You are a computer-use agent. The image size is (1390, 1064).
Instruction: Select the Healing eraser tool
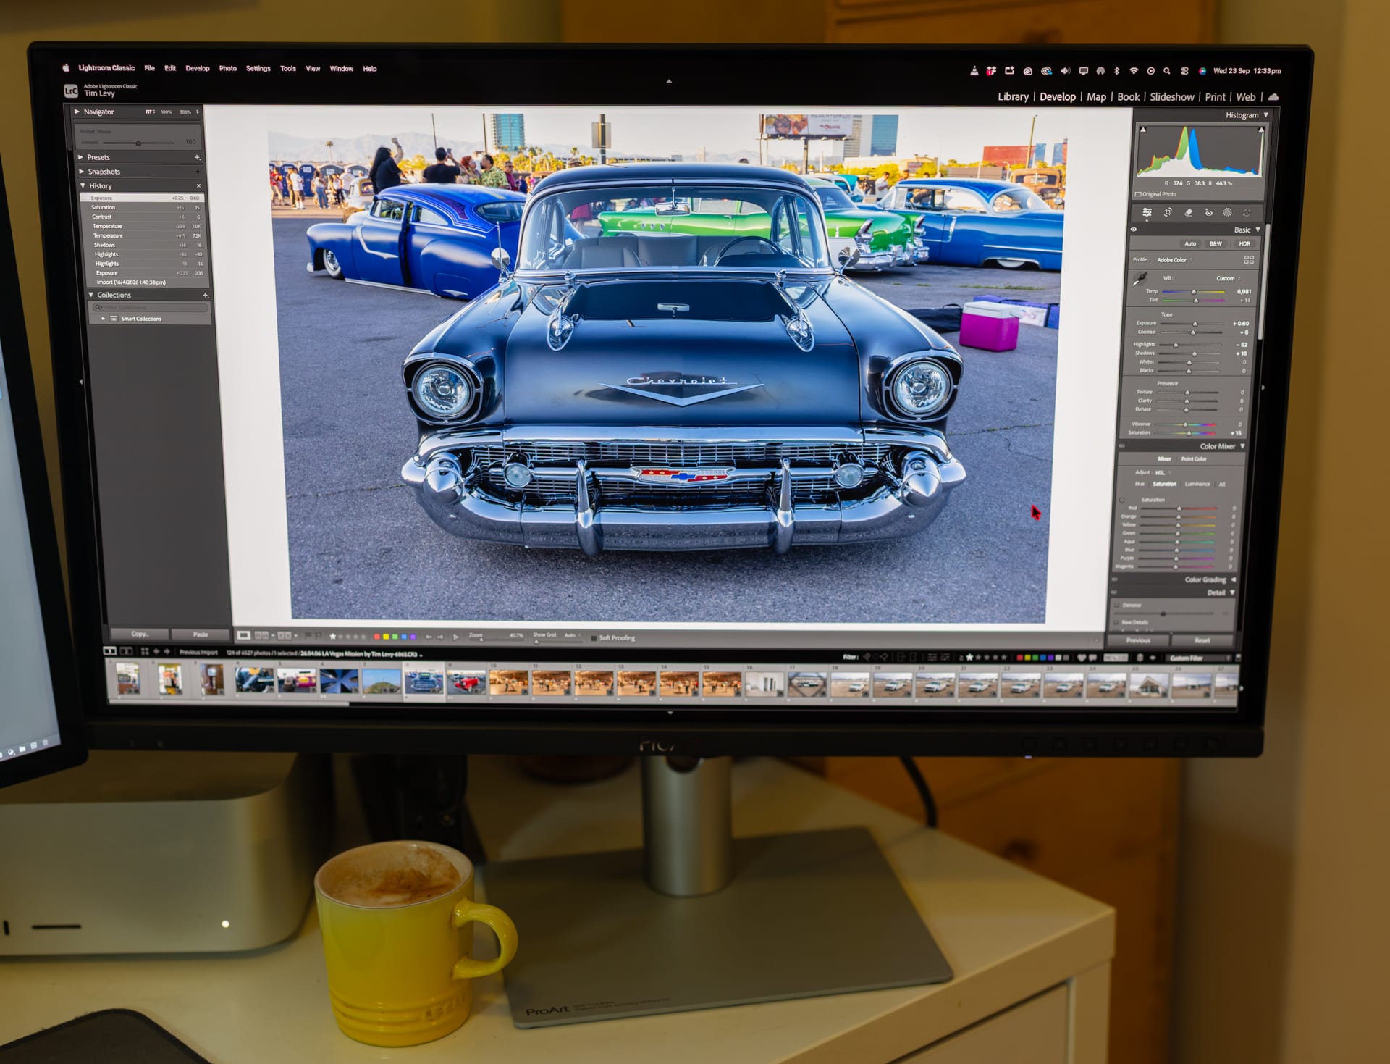[1188, 212]
